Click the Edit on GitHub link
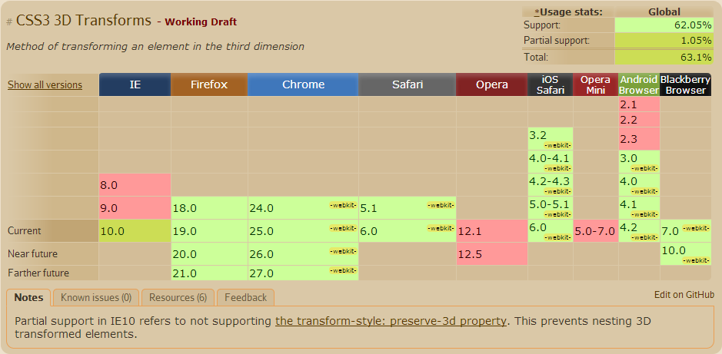The image size is (722, 354). coord(684,295)
